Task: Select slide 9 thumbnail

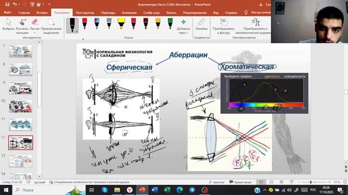Action: [21, 88]
